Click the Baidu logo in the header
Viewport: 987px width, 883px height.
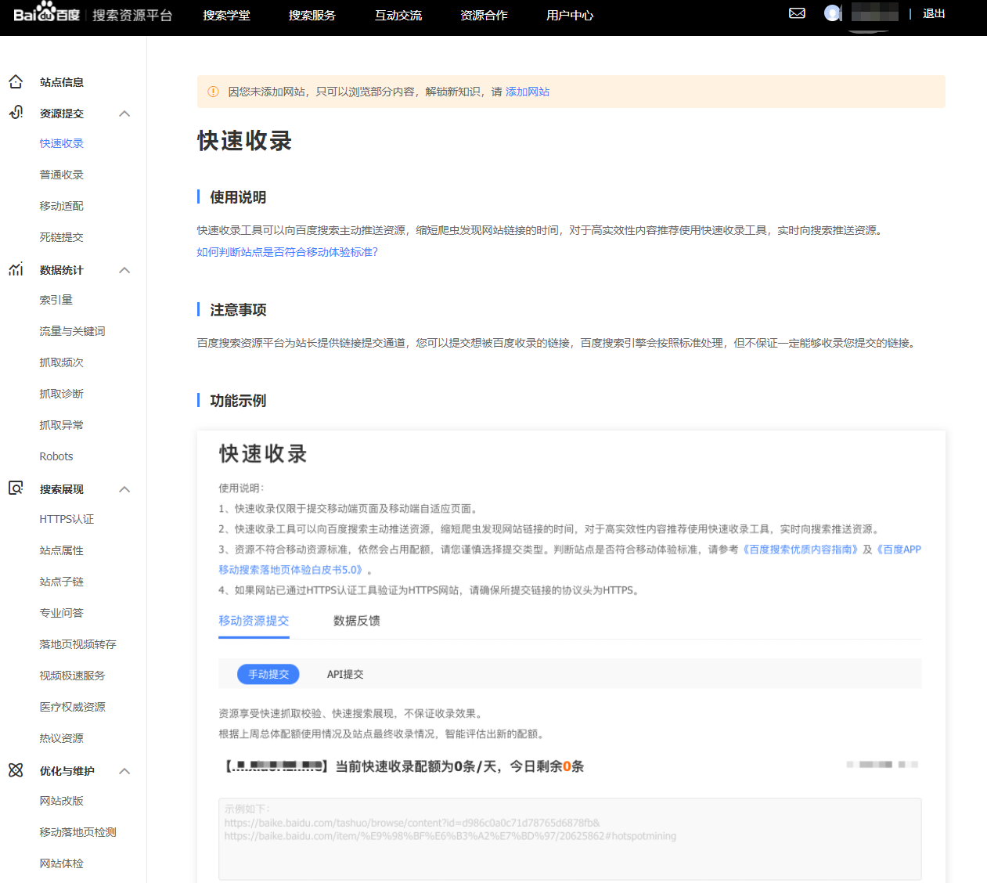tap(47, 13)
